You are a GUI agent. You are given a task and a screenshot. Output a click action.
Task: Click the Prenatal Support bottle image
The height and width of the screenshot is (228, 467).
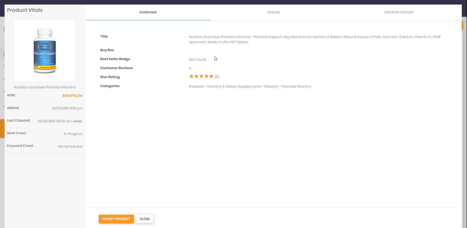45,51
